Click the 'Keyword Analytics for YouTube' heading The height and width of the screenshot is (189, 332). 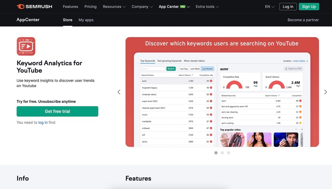tap(49, 67)
